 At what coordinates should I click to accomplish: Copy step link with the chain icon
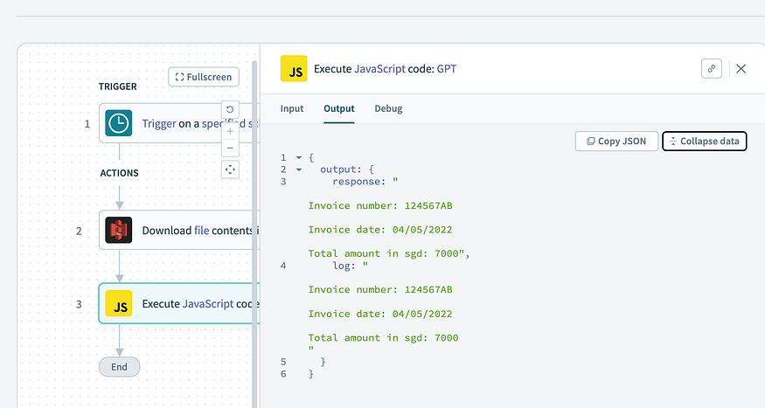712,69
